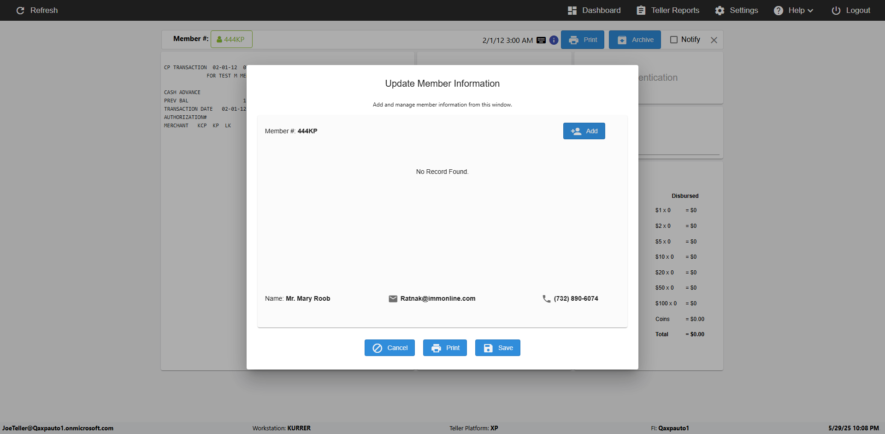Click the Ratnak@immonline.com email address
The height and width of the screenshot is (434, 885).
438,298
